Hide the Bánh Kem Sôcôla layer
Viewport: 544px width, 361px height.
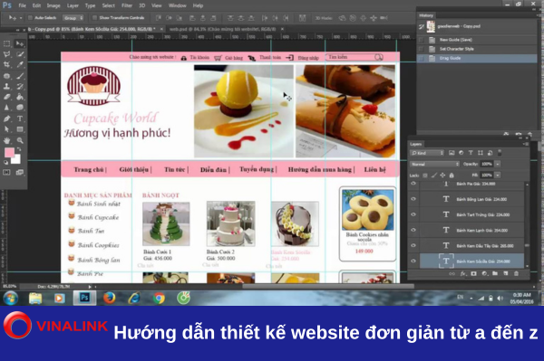413,261
